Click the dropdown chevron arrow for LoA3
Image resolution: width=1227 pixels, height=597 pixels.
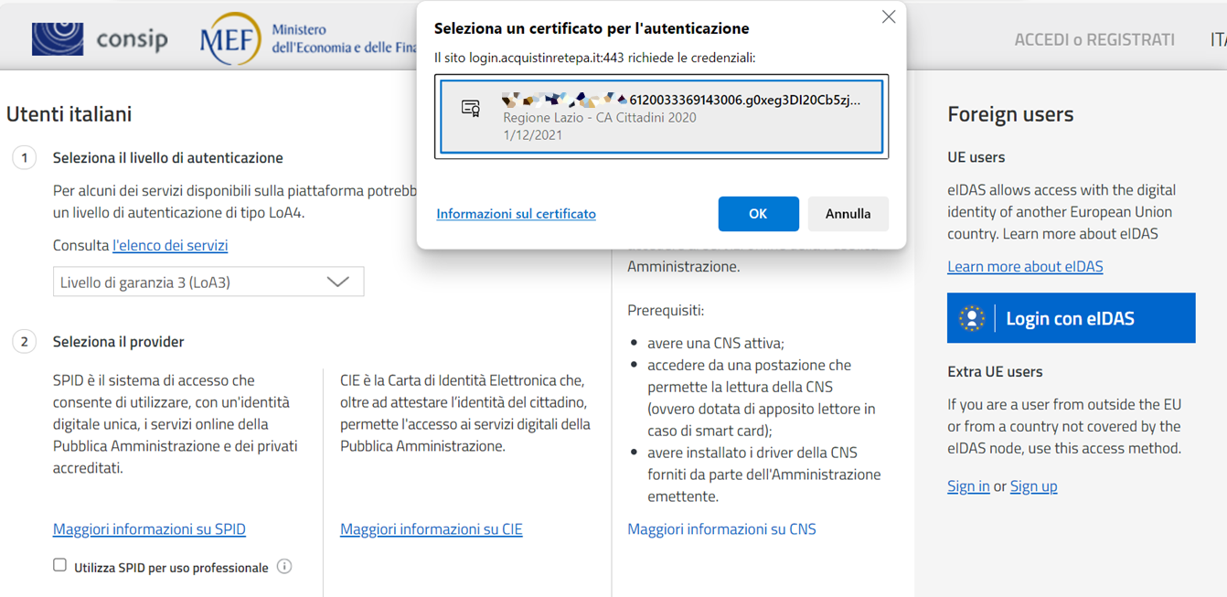pyautogui.click(x=337, y=283)
